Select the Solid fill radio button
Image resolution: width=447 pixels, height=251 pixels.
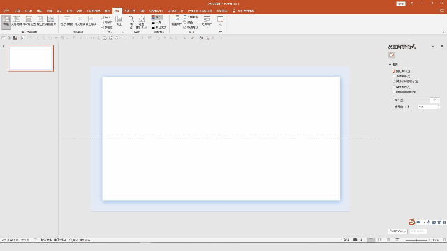(393, 71)
